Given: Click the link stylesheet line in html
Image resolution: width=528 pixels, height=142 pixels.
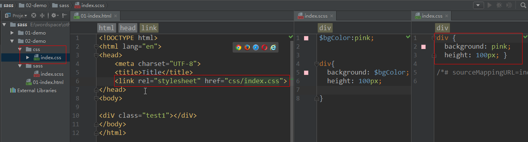Looking at the screenshot, I should tap(201, 81).
